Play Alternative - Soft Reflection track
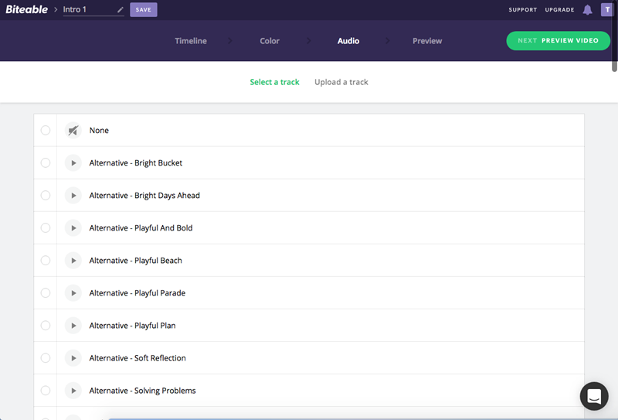The image size is (618, 420). tap(73, 358)
